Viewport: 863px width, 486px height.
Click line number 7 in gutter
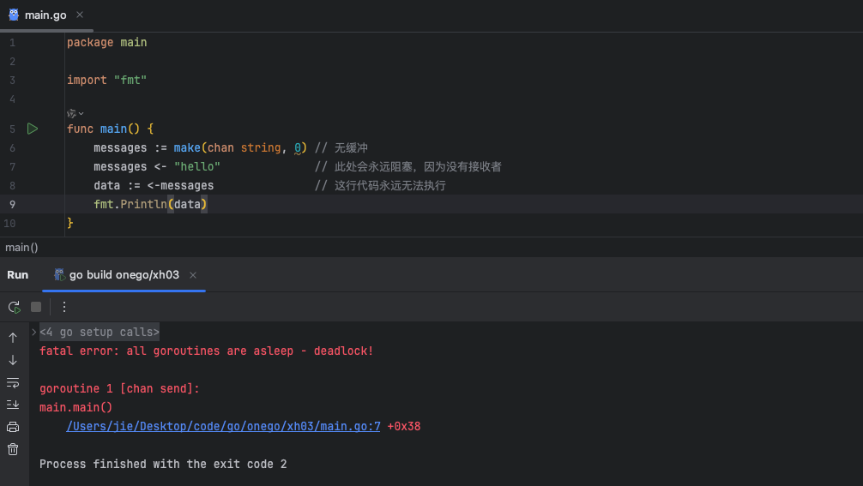[12, 166]
